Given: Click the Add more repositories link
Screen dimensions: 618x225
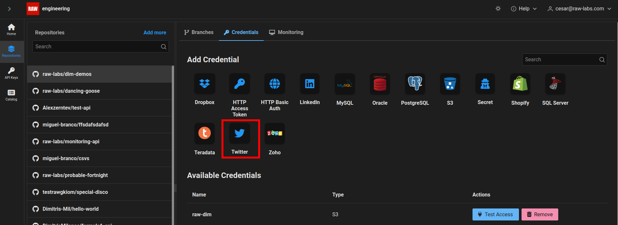Looking at the screenshot, I should pyautogui.click(x=155, y=32).
